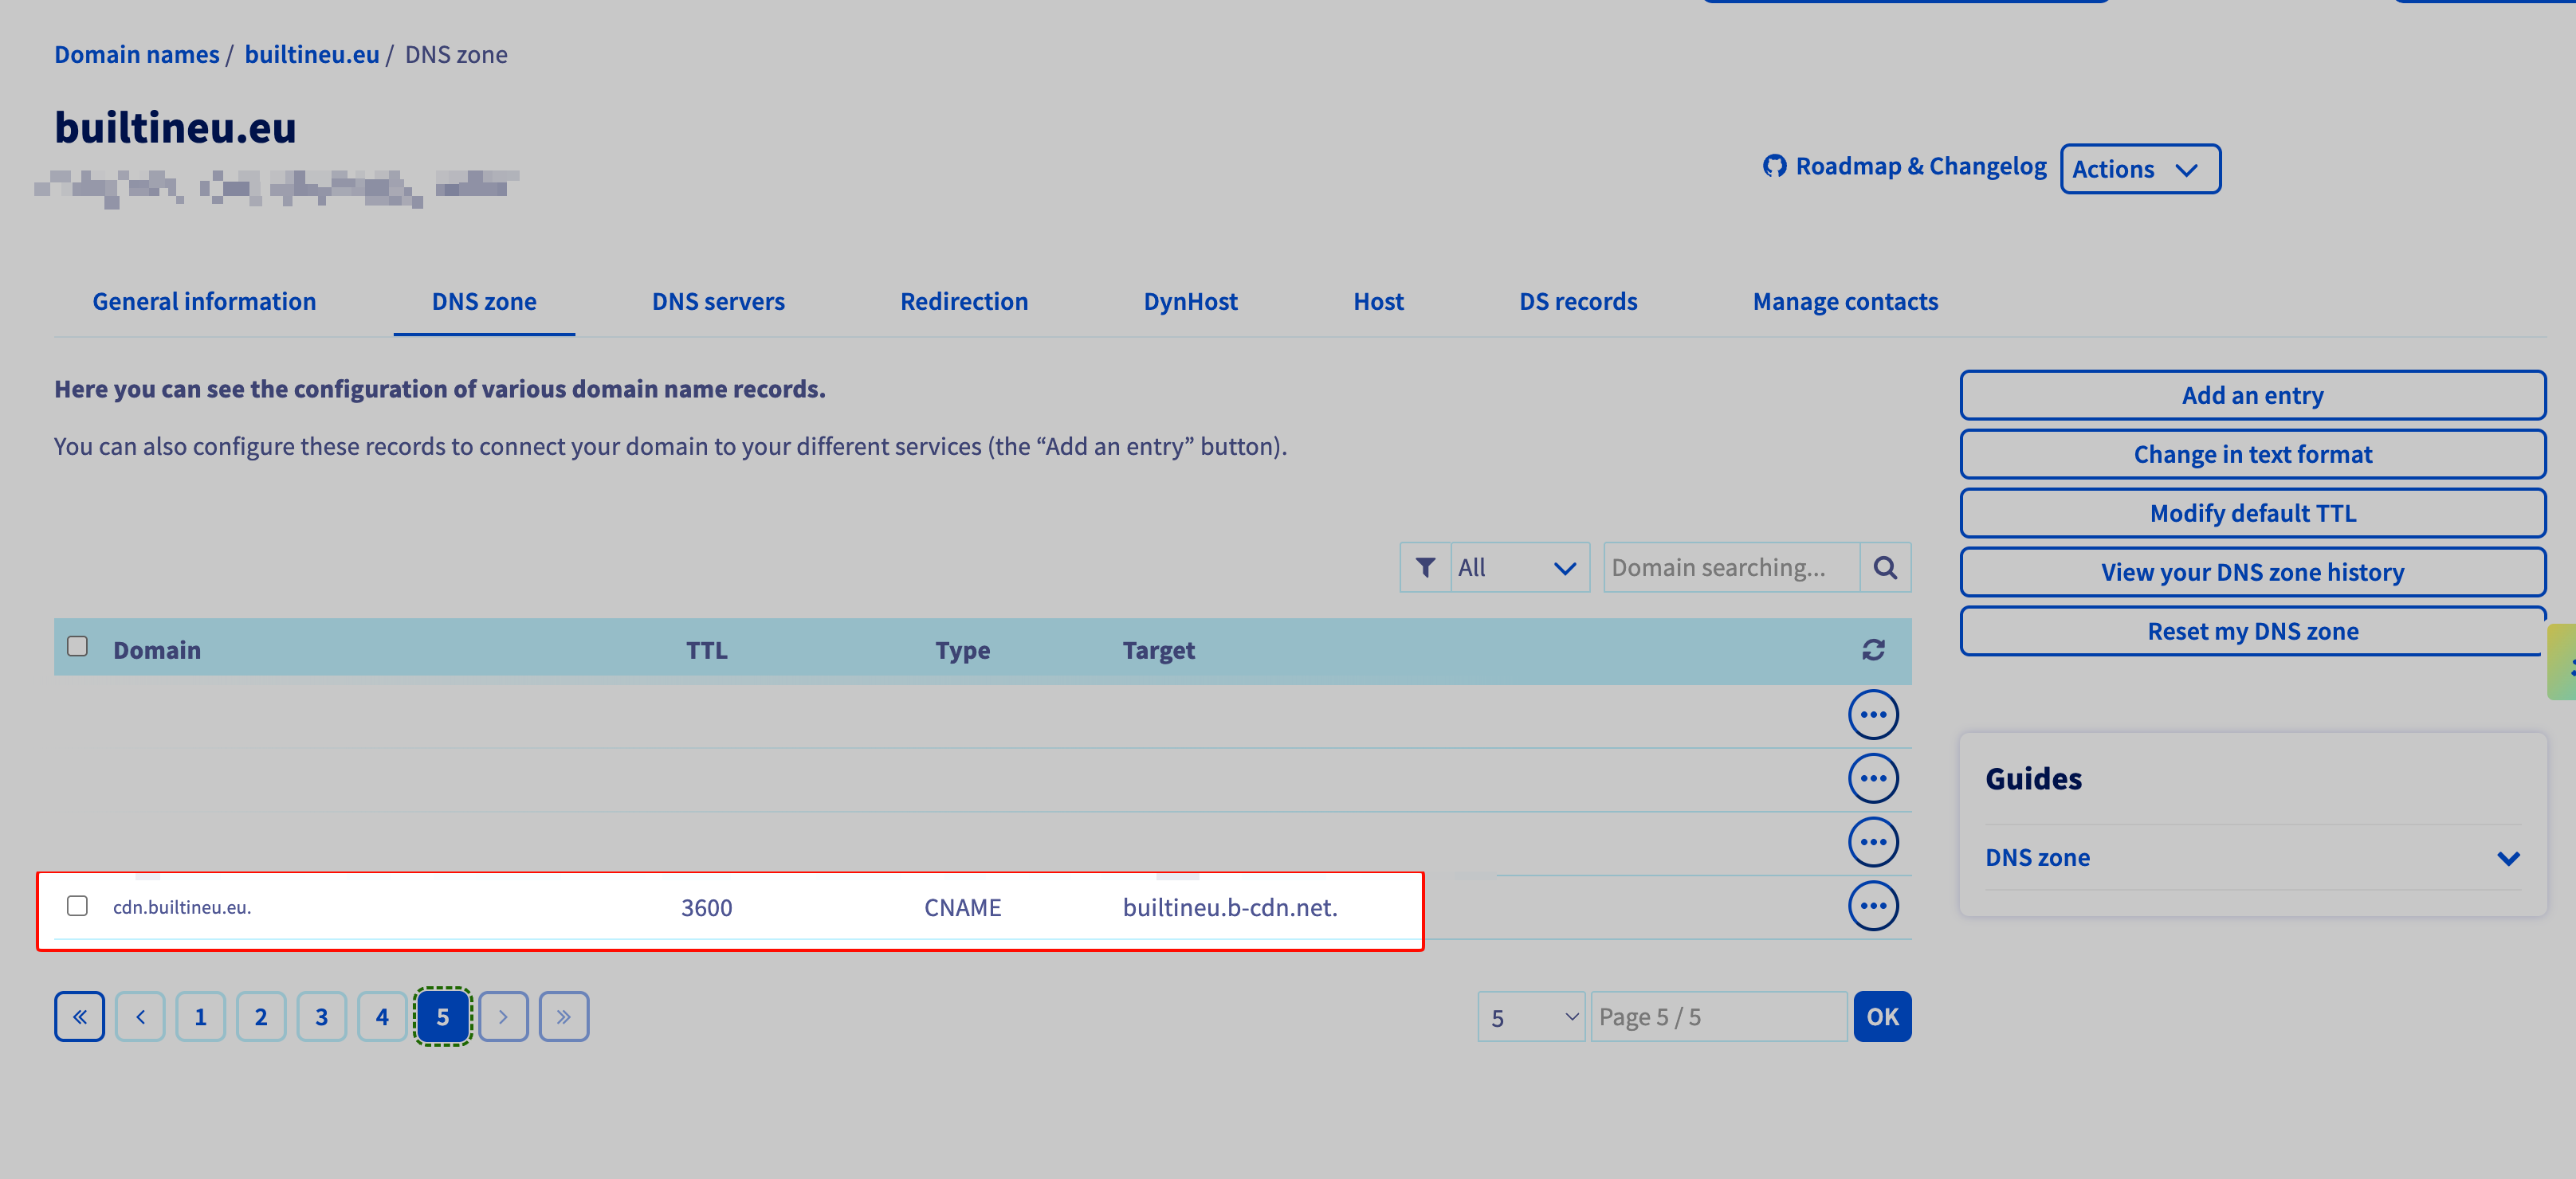
Task: Tick the select-all checkbox in header
Action: click(x=77, y=646)
